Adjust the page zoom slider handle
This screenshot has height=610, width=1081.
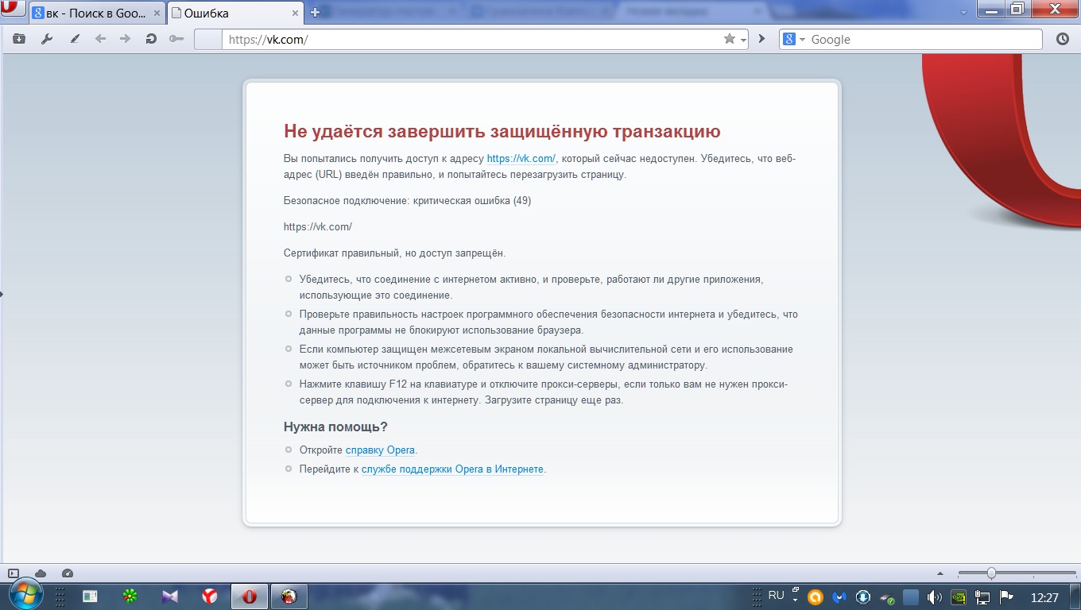[x=991, y=573]
